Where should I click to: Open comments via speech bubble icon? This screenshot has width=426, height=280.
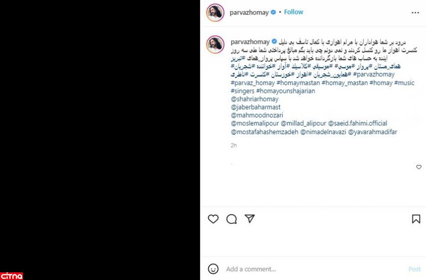click(232, 219)
